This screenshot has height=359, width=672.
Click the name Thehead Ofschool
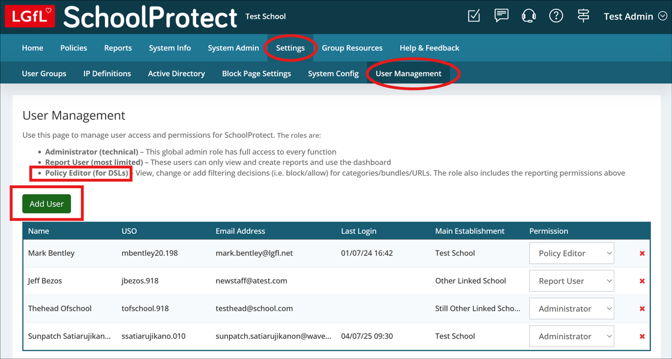pyautogui.click(x=59, y=309)
